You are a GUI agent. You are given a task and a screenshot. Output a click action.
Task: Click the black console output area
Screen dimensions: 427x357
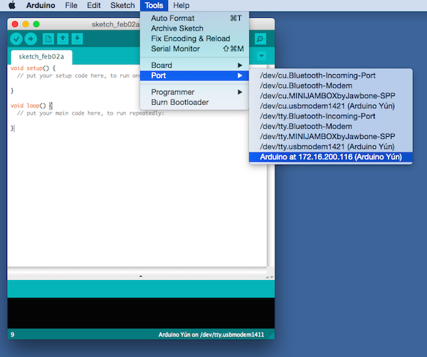141,313
